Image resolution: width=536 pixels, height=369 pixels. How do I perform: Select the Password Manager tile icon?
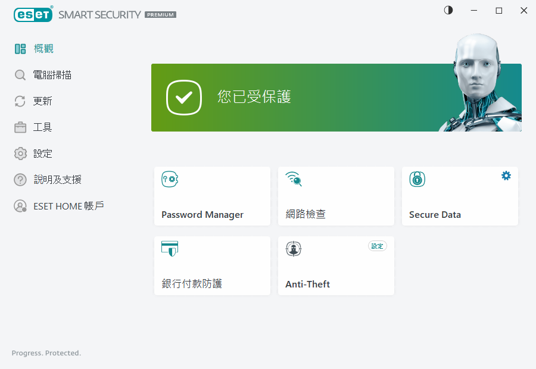click(x=170, y=179)
